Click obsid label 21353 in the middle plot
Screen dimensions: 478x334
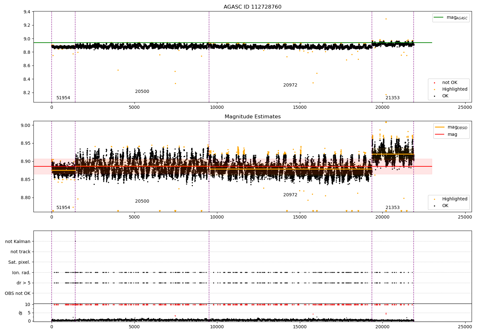pyautogui.click(x=393, y=208)
